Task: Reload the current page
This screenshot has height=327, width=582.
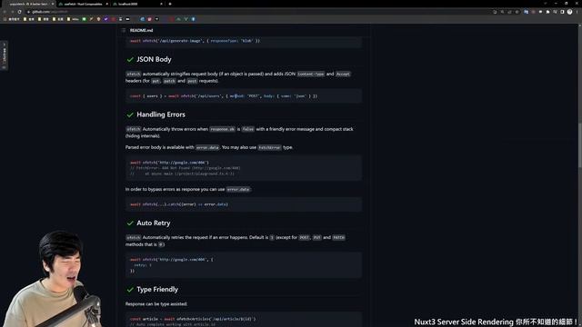Action: point(20,12)
